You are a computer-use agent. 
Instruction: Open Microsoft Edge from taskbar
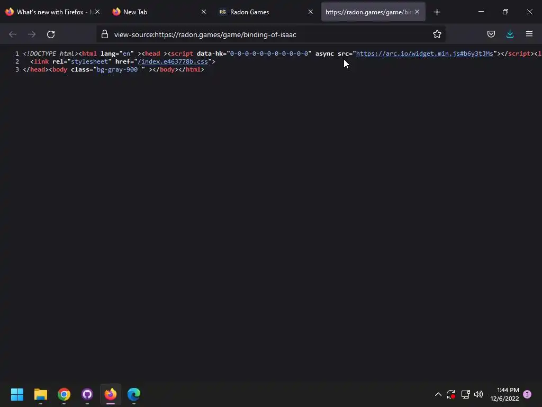coord(134,394)
